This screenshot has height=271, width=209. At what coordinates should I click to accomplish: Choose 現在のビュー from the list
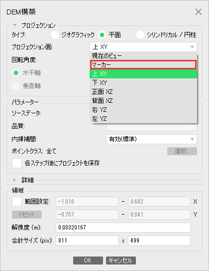143,56
